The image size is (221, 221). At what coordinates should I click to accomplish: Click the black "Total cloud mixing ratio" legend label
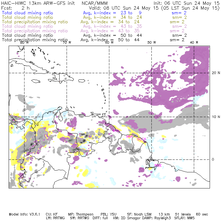[27, 35]
